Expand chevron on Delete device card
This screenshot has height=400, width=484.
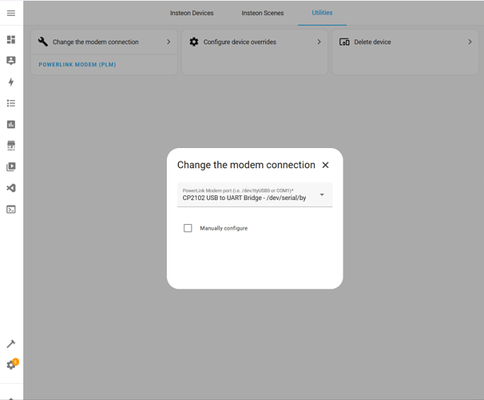tap(470, 42)
